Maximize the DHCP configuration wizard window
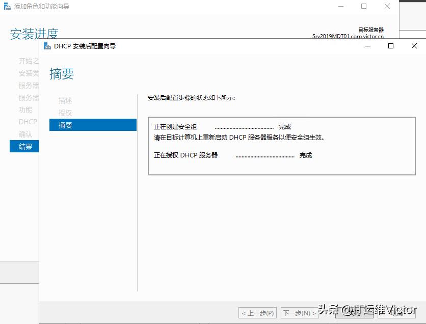Viewport: 426px width, 324px height. (x=390, y=46)
